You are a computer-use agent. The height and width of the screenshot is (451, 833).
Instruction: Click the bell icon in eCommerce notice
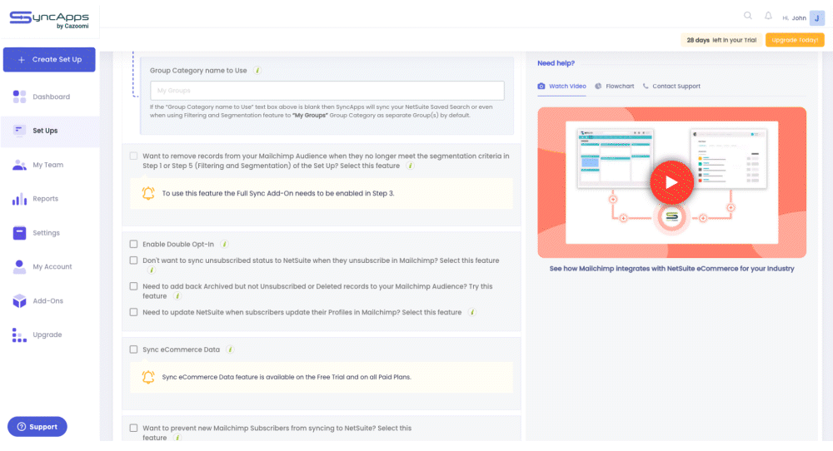pyautogui.click(x=148, y=377)
